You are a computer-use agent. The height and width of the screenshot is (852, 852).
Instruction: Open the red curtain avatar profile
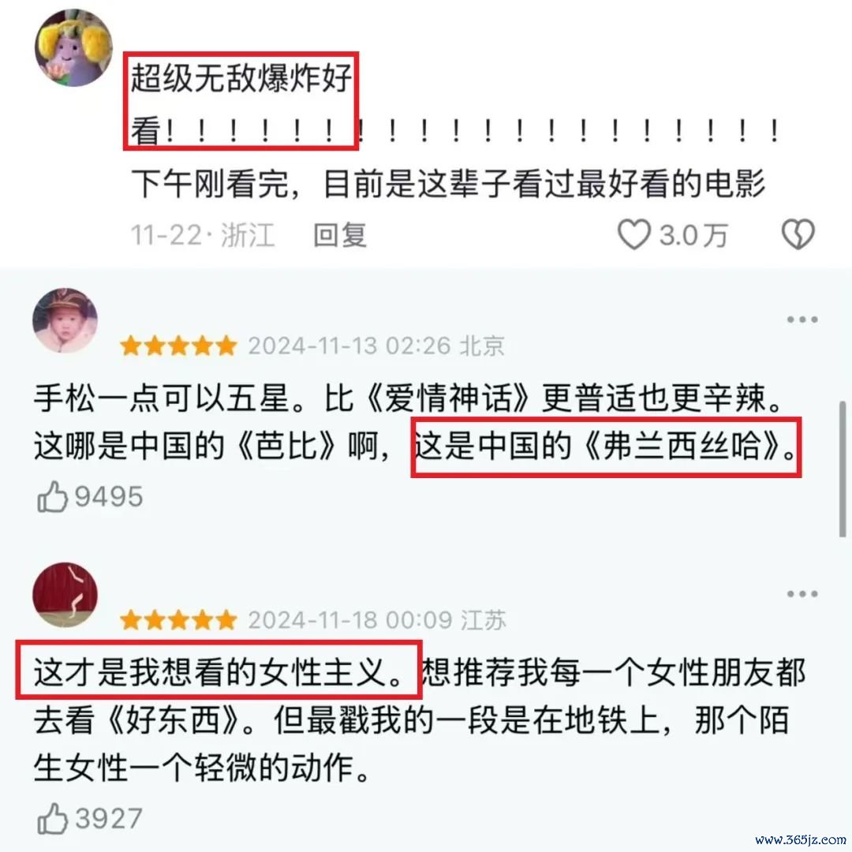click(x=65, y=595)
